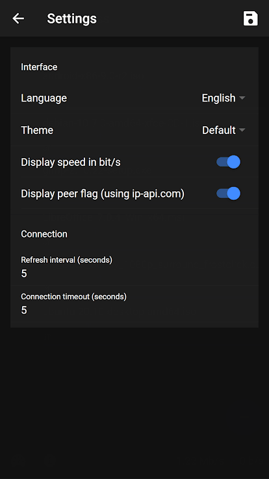Click the Refresh interval value 5
The image size is (269, 479).
[x=24, y=273]
